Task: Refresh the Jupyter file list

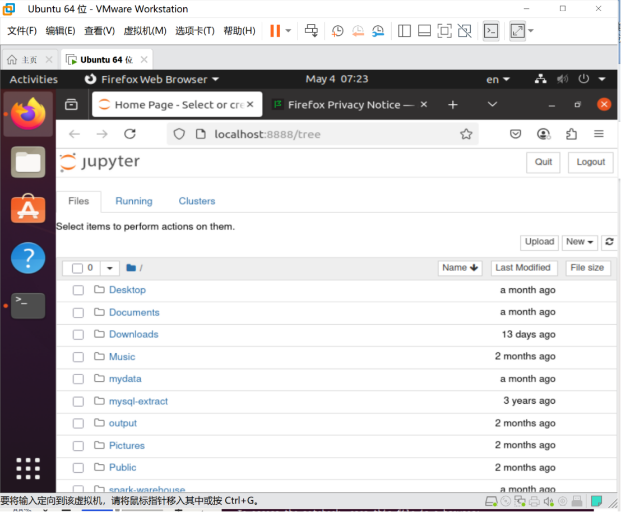Action: pyautogui.click(x=609, y=242)
